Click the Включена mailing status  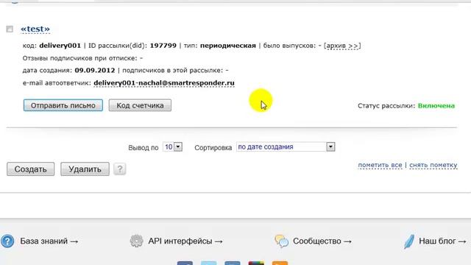[x=436, y=106]
